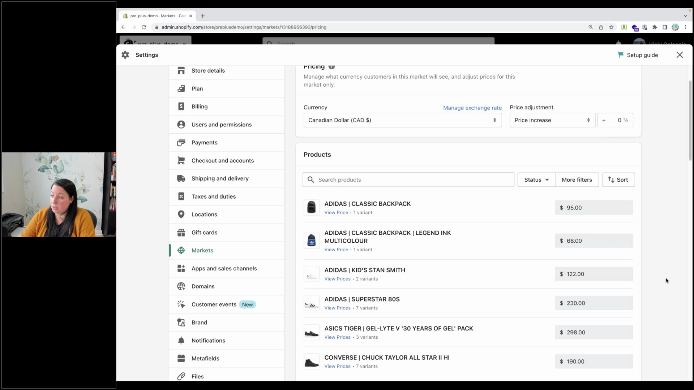Open the Currency dropdown
694x390 pixels.
point(402,120)
